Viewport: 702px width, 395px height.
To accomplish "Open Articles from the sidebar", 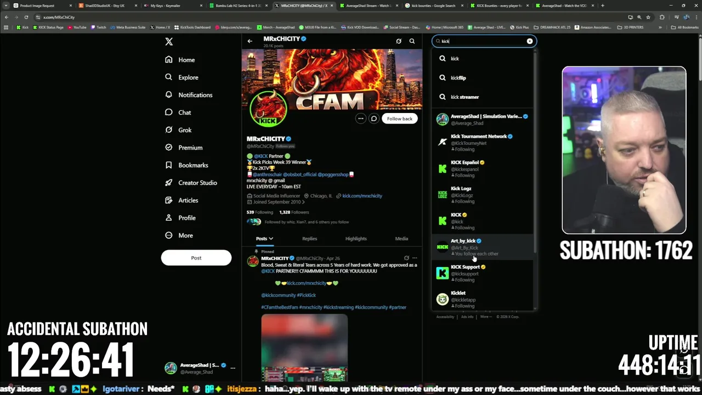I will click(181, 200).
